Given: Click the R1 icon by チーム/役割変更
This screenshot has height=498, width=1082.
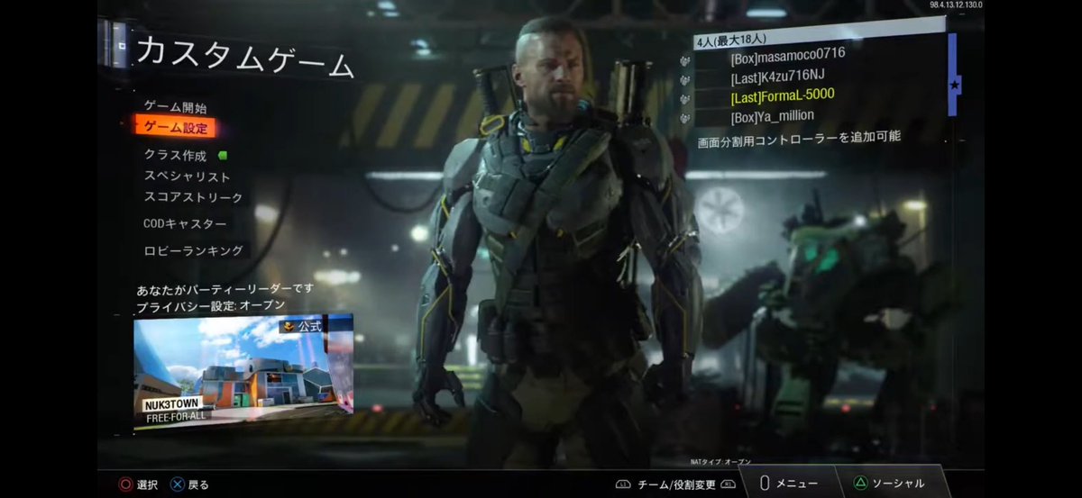Looking at the screenshot, I should (729, 484).
